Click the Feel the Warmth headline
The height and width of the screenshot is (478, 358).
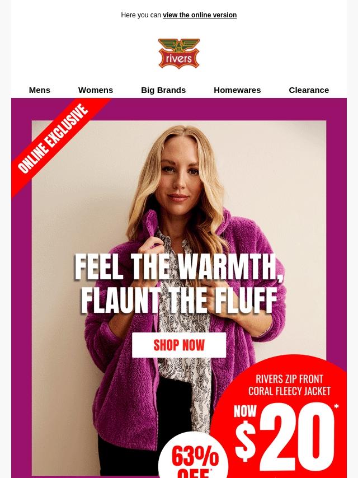tap(179, 267)
